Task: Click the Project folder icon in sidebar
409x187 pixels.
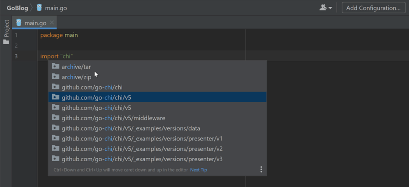Action: point(6,42)
